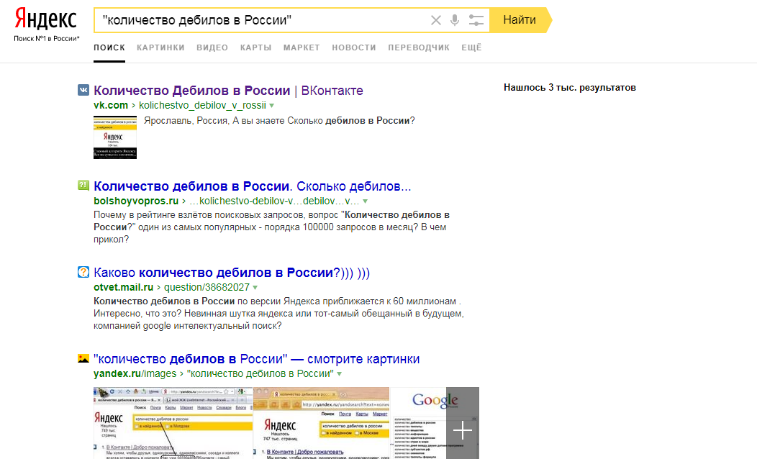Image resolution: width=757 pixels, height=459 pixels.
Task: Expand the arrow after question/38682027
Action: click(x=255, y=288)
